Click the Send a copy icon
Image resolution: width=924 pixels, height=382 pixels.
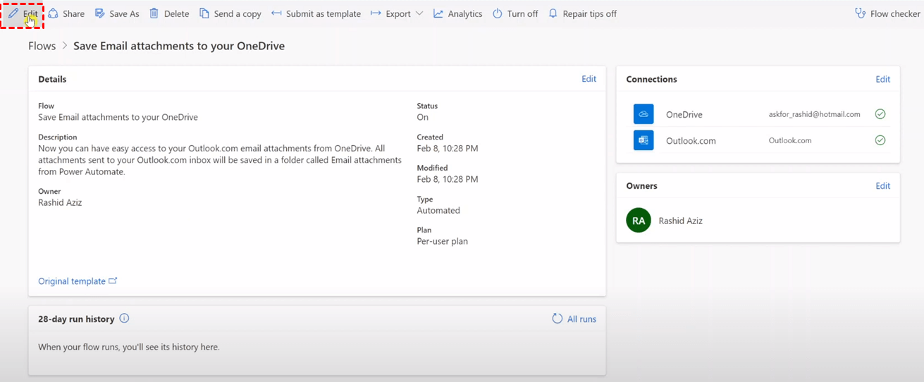(x=204, y=13)
